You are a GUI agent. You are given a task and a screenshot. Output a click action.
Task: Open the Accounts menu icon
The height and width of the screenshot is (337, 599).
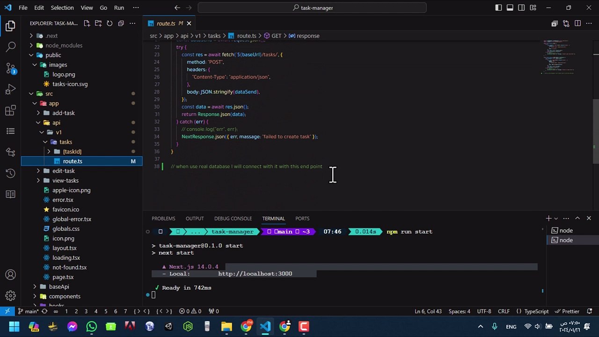click(10, 275)
